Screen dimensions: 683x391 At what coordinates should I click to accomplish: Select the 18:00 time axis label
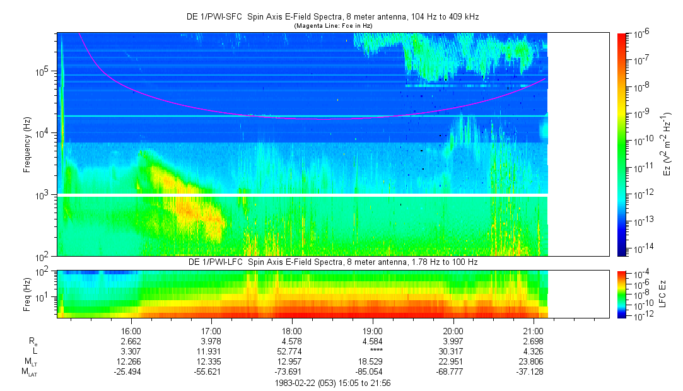tap(292, 330)
